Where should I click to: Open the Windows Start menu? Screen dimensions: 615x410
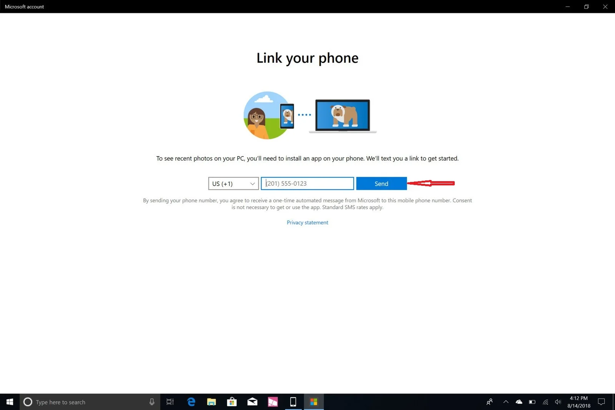click(x=10, y=402)
